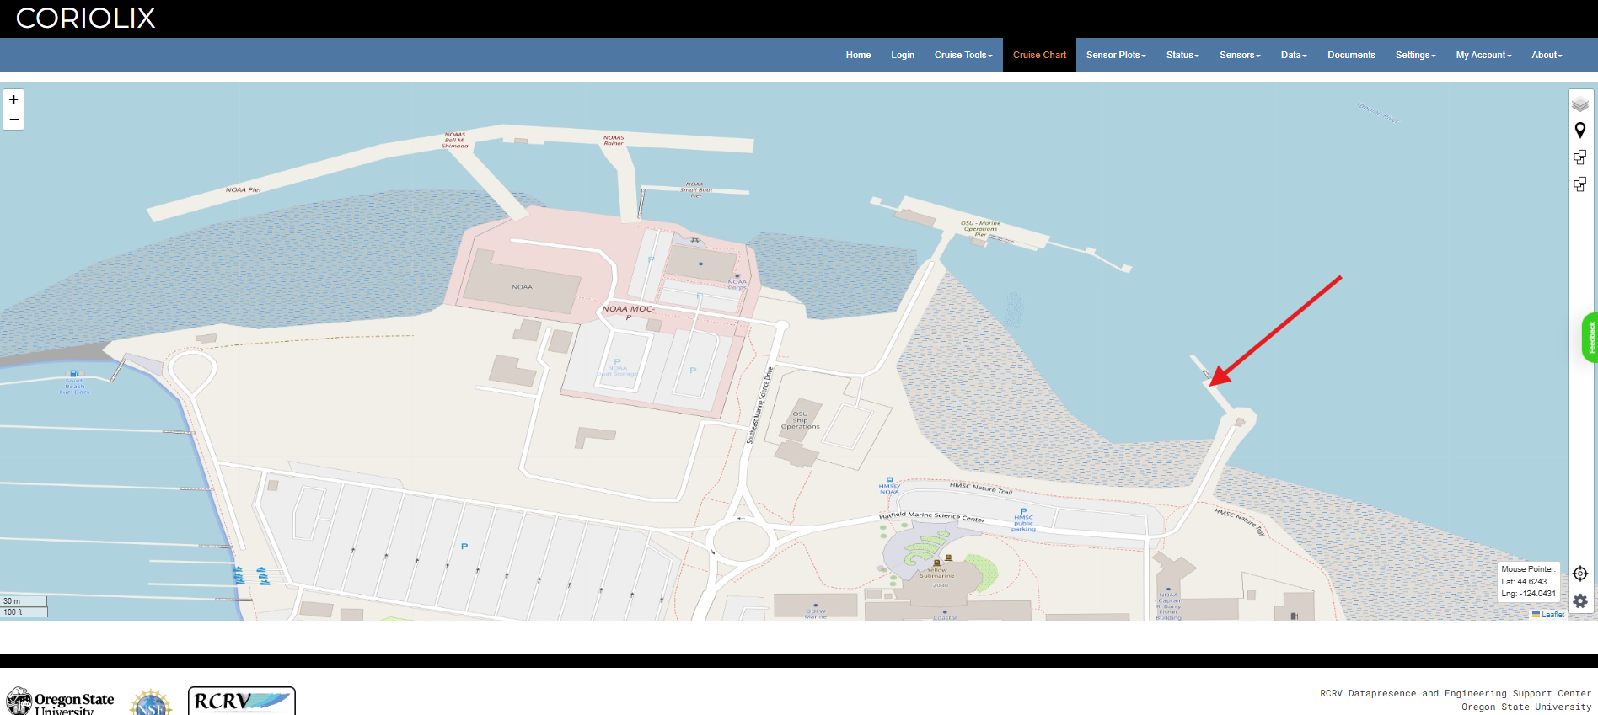Click the Hatfield Marine Science Center label
This screenshot has width=1598, height=715.
[x=931, y=515]
